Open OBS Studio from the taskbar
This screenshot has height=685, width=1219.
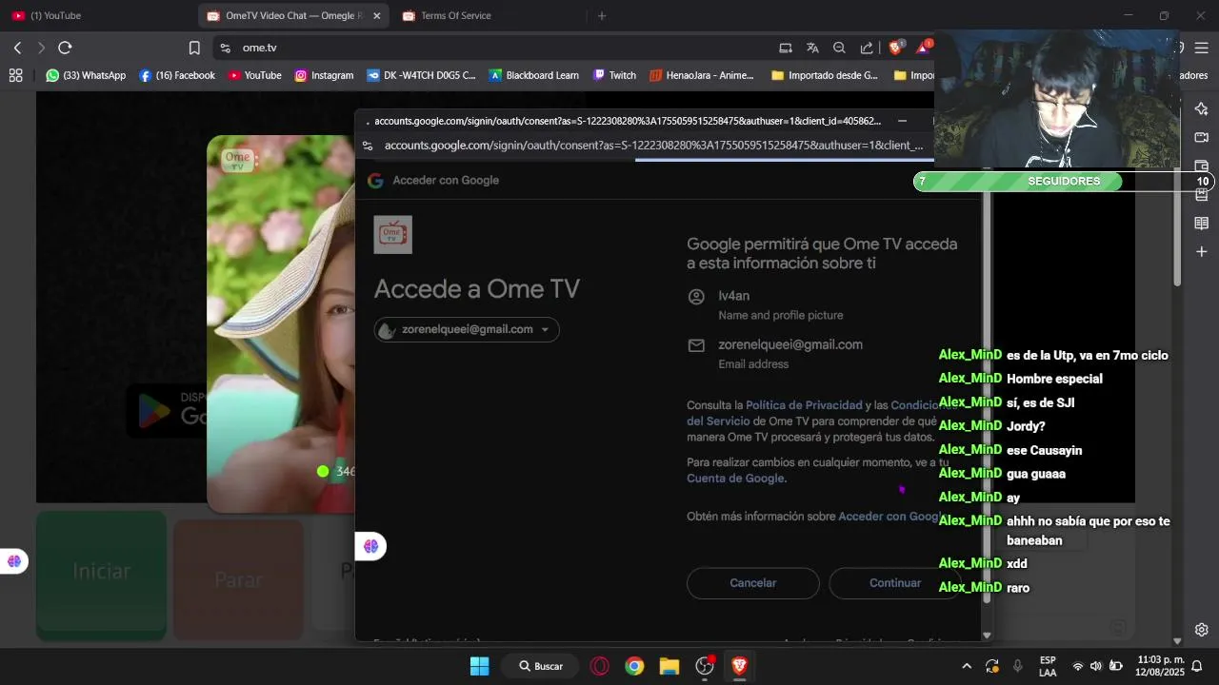tap(705, 666)
